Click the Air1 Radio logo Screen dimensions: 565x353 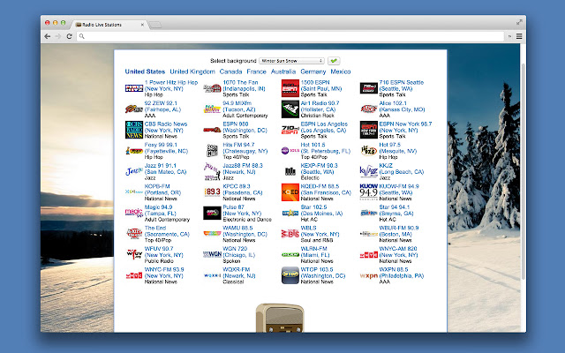[290, 109]
